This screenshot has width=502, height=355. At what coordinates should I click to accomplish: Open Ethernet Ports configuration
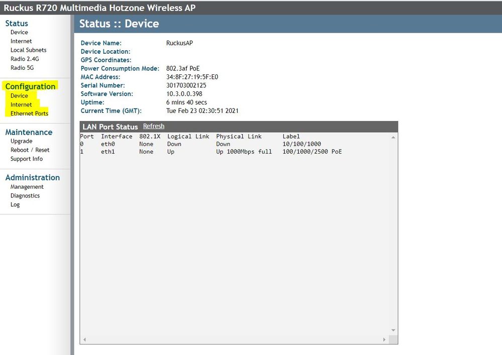coord(29,113)
